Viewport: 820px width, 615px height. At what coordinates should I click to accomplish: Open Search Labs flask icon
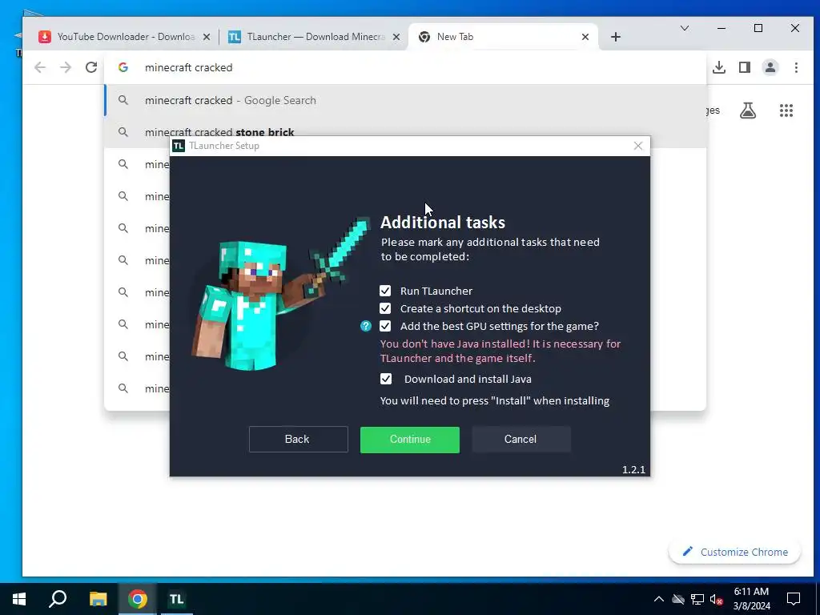point(748,111)
